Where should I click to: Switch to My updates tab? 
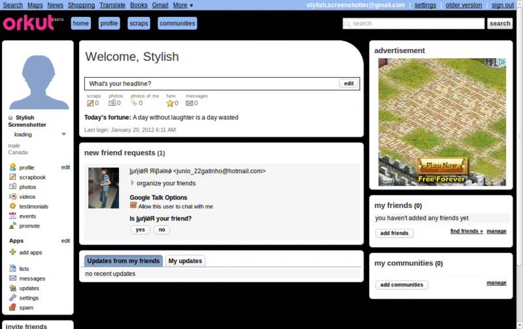pyautogui.click(x=185, y=260)
